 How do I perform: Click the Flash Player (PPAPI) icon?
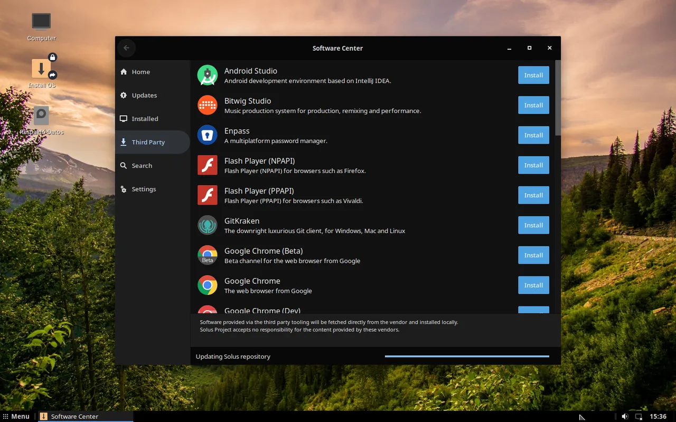(x=208, y=195)
